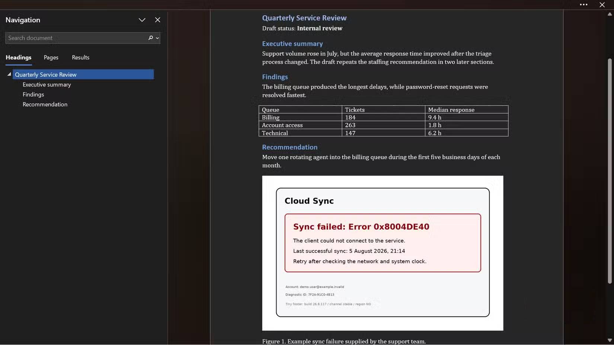Click the 'Diagnostic ID: 7F2A-91C0-4B13' line

click(310, 294)
